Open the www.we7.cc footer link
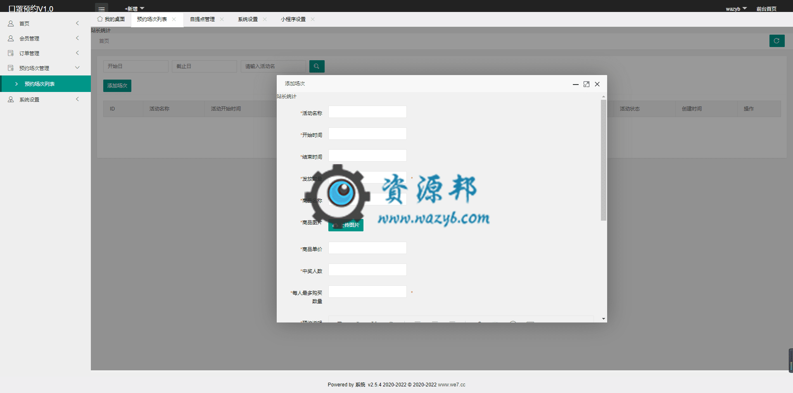 [451, 385]
